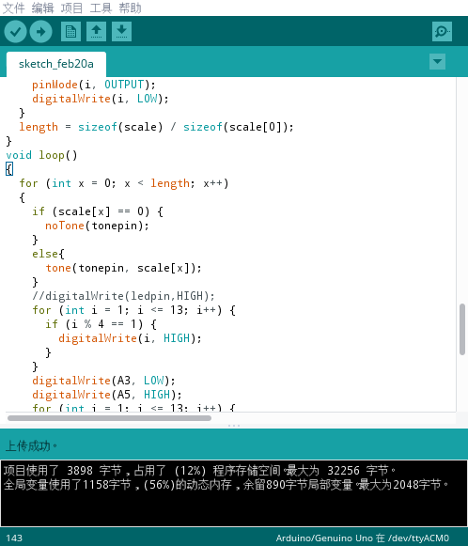Click the 'tone(tonepin, scale[x]);' line
468x546 pixels.
click(124, 268)
